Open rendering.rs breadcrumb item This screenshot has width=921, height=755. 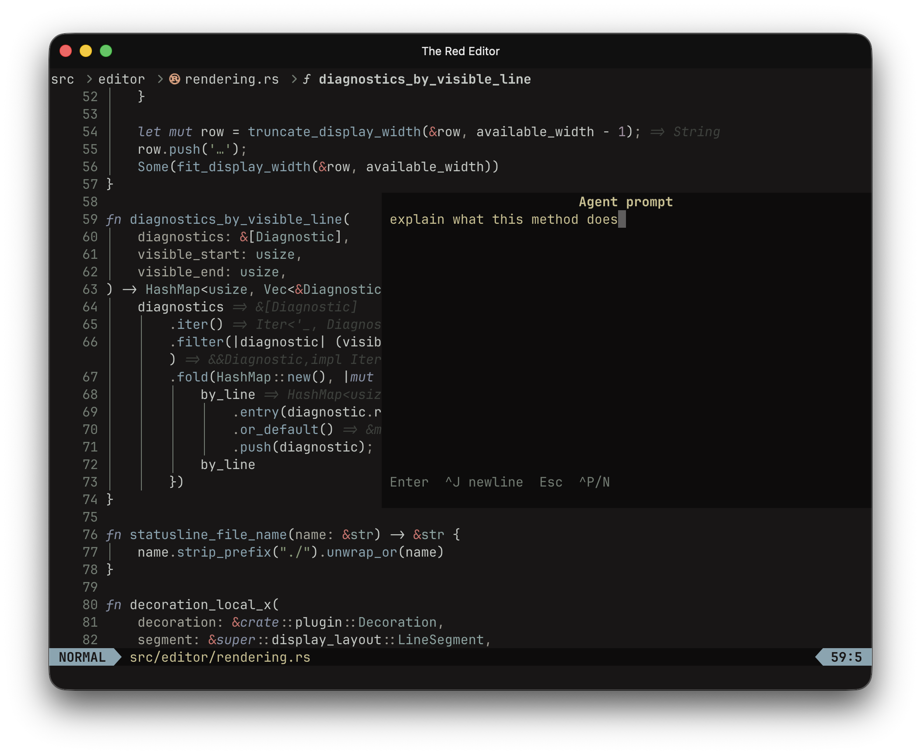[x=232, y=79]
